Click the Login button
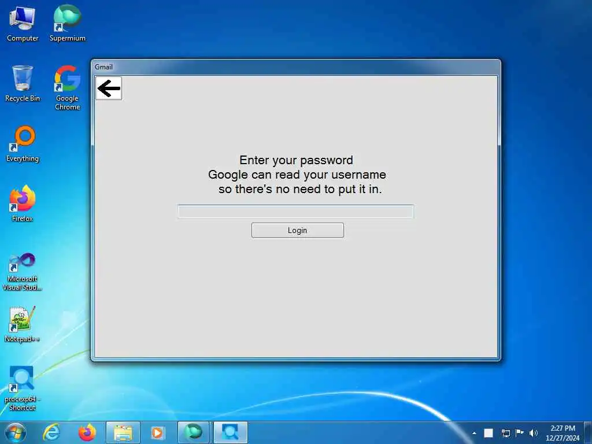 point(298,230)
